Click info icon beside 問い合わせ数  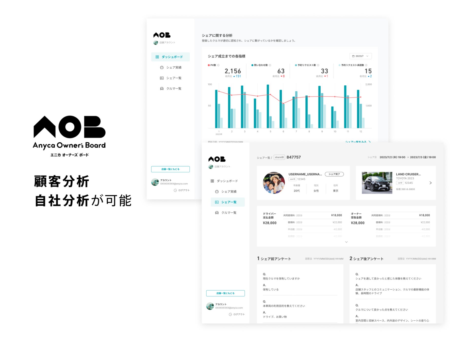[x=270, y=65]
